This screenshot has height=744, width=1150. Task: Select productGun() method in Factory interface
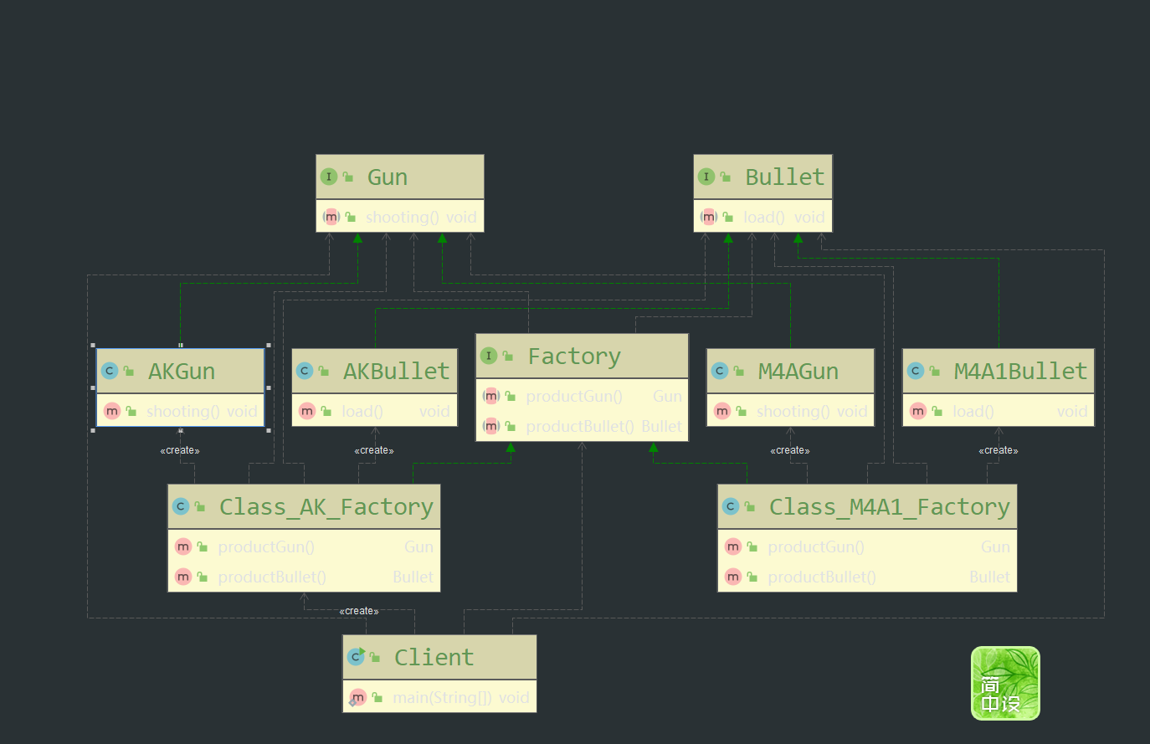tap(574, 396)
